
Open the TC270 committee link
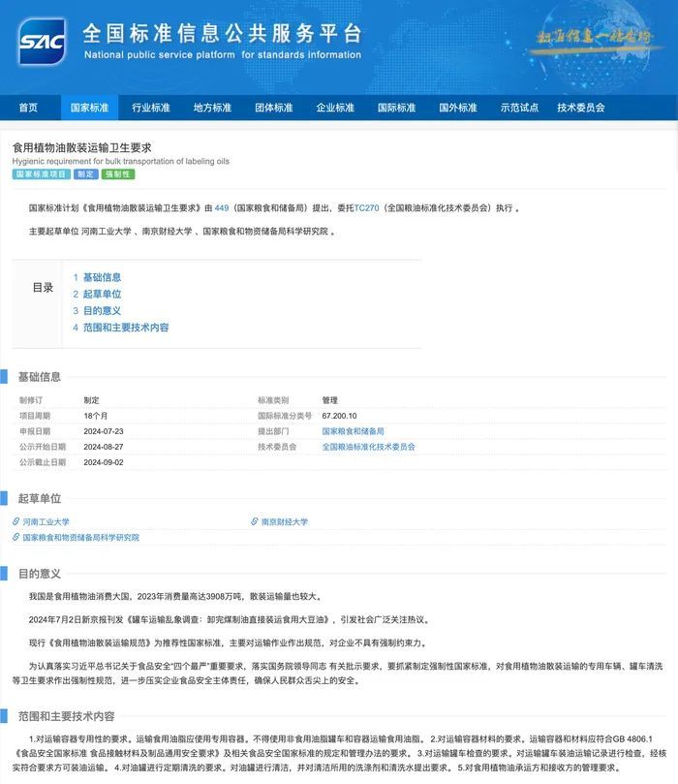point(366,207)
